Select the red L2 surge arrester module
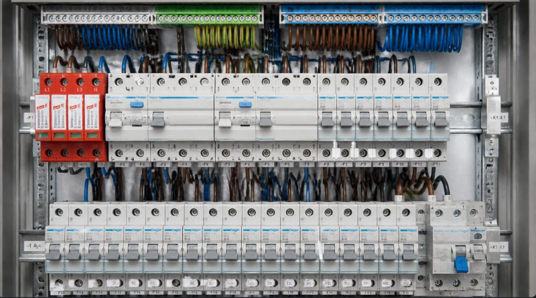536x298 pixels. point(59,117)
